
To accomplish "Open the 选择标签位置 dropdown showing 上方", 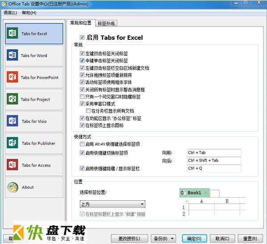I will click(113, 204).
